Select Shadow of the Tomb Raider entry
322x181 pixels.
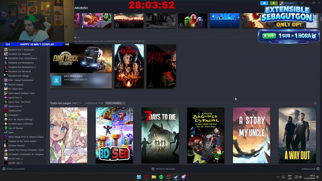click(x=23, y=141)
